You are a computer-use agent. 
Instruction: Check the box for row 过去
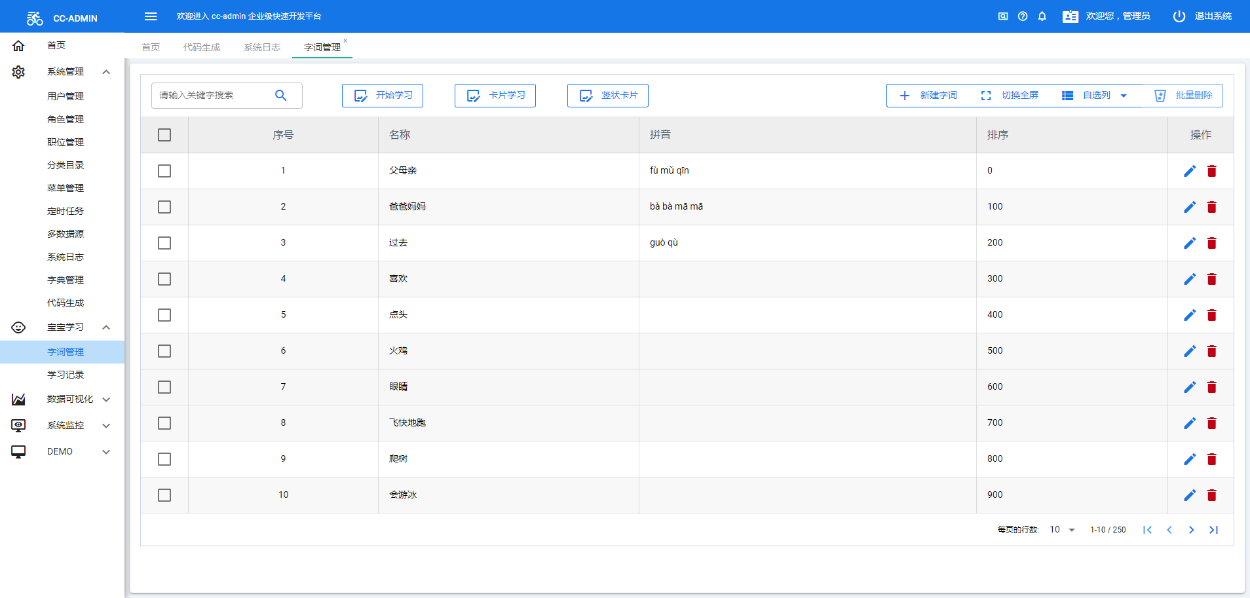[164, 243]
